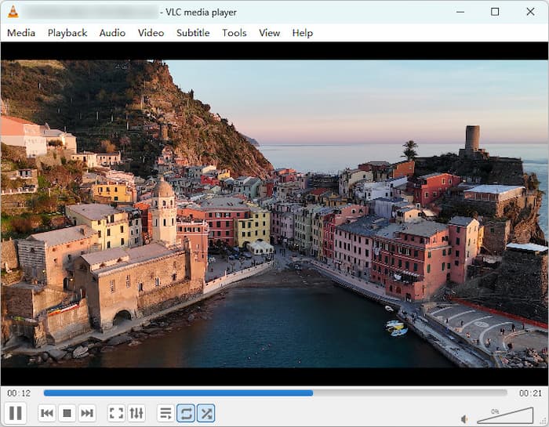Minimize the VLC window
Screen dimensions: 549x427
[x=460, y=12]
